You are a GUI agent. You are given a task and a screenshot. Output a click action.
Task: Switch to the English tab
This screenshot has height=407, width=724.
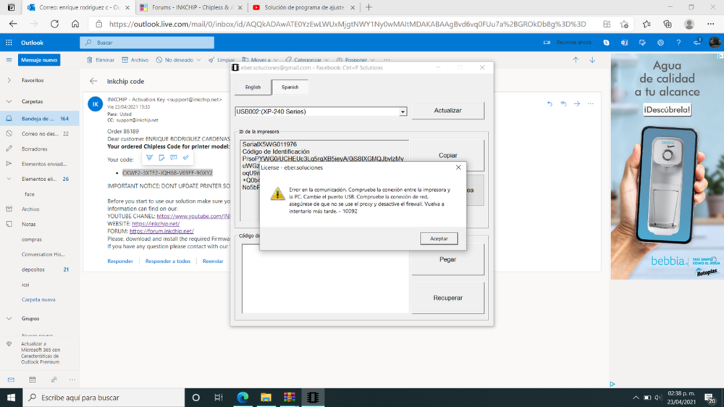tap(253, 87)
